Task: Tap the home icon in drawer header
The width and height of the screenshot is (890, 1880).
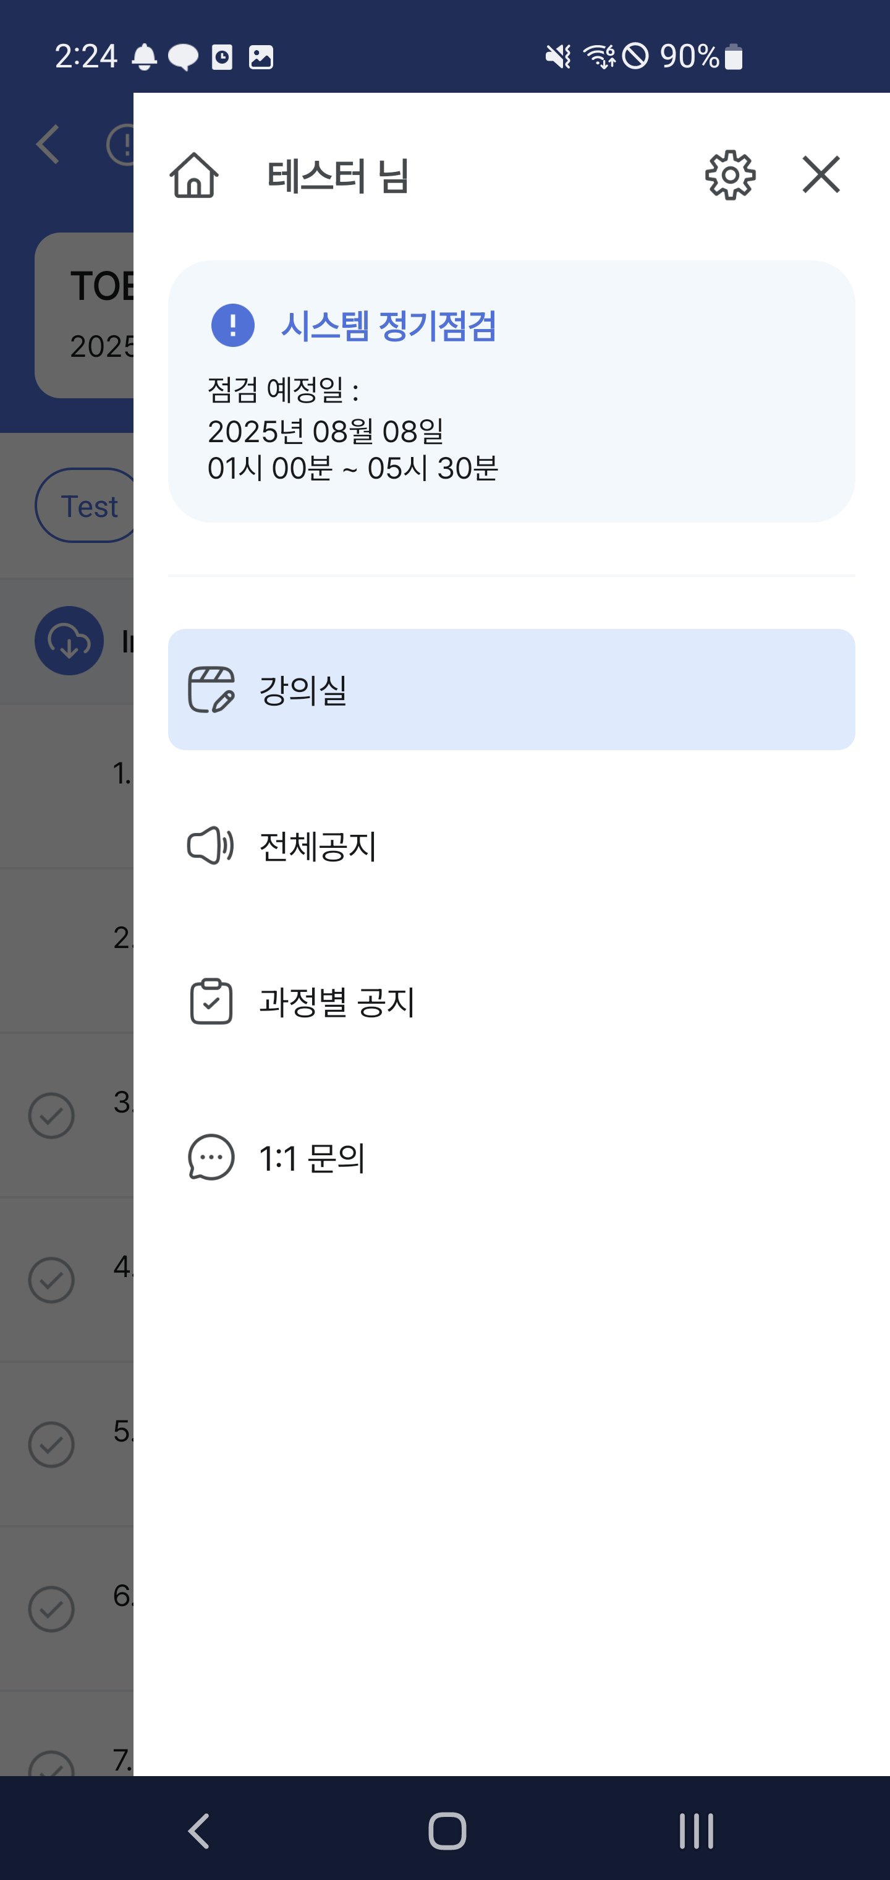Action: (194, 175)
